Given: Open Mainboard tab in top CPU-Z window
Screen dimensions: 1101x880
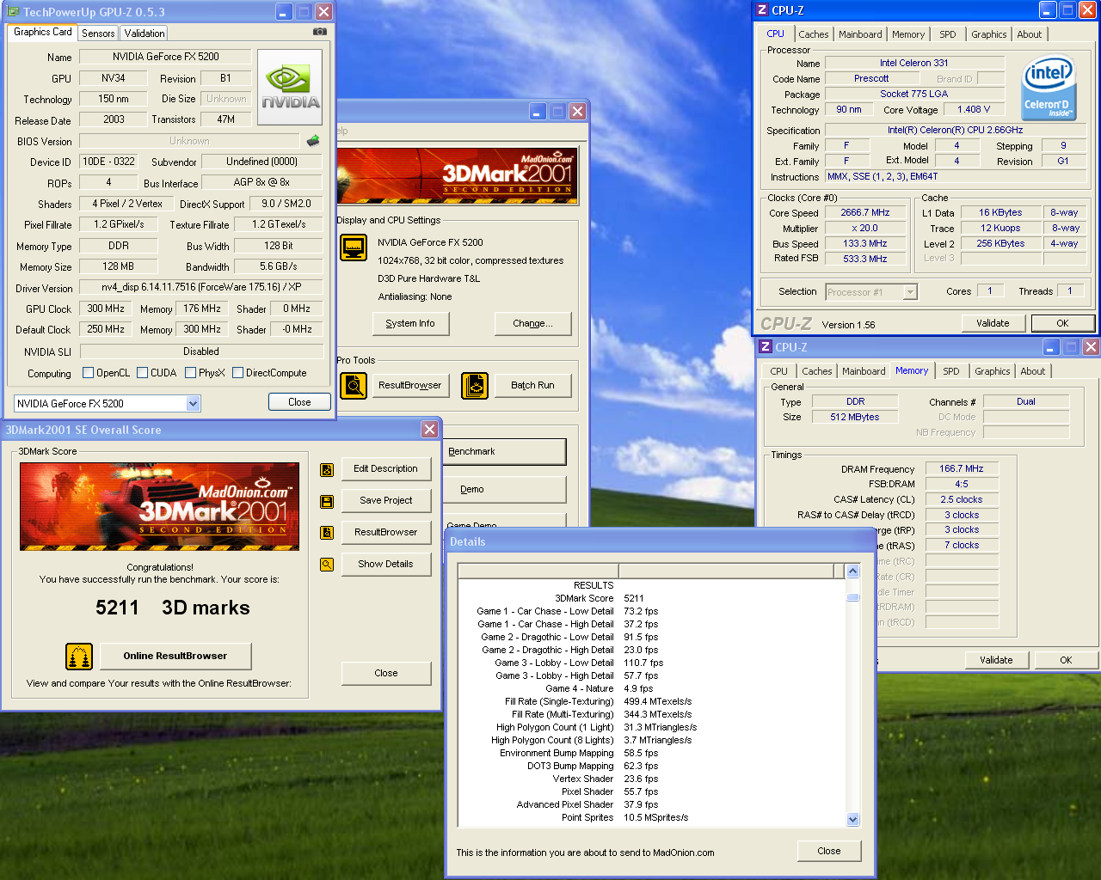Looking at the screenshot, I should 860,34.
